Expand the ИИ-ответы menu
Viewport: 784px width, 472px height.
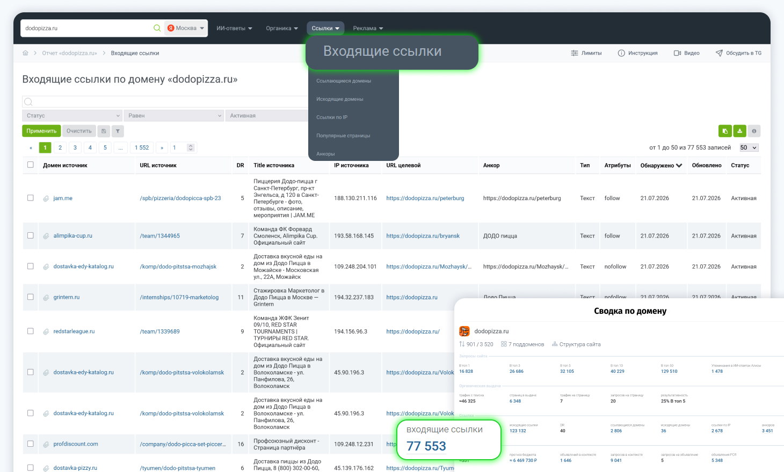pyautogui.click(x=234, y=28)
